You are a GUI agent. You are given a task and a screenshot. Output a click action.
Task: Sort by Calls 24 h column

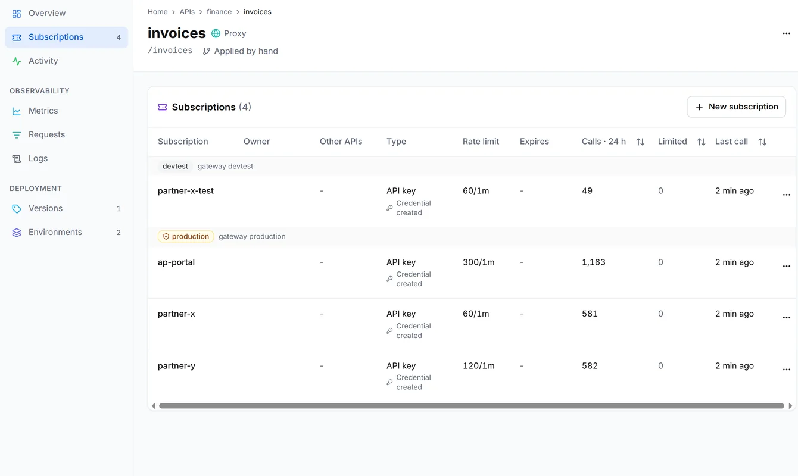640,142
